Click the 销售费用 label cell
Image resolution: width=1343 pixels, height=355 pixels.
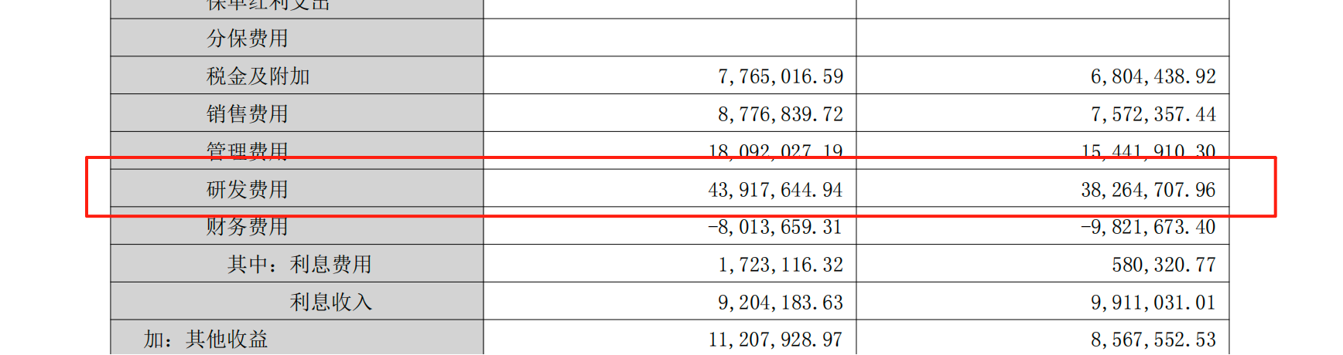point(247,114)
